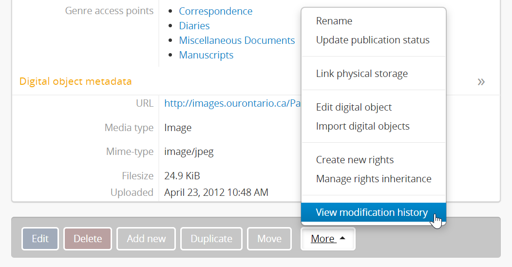
Task: Click Link physical storage menu entry
Action: (362, 74)
